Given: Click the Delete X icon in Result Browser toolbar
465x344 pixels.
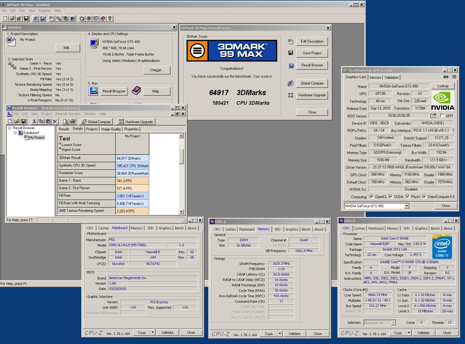Looking at the screenshot, I should click(55, 121).
